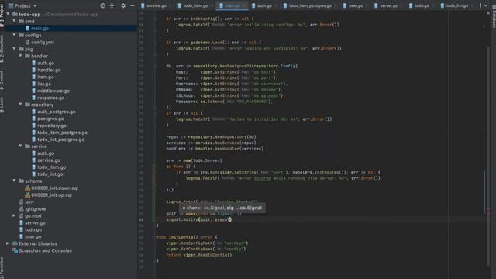Collapse the todo-app root node
Screen dimensions: 496x279
(8, 14)
